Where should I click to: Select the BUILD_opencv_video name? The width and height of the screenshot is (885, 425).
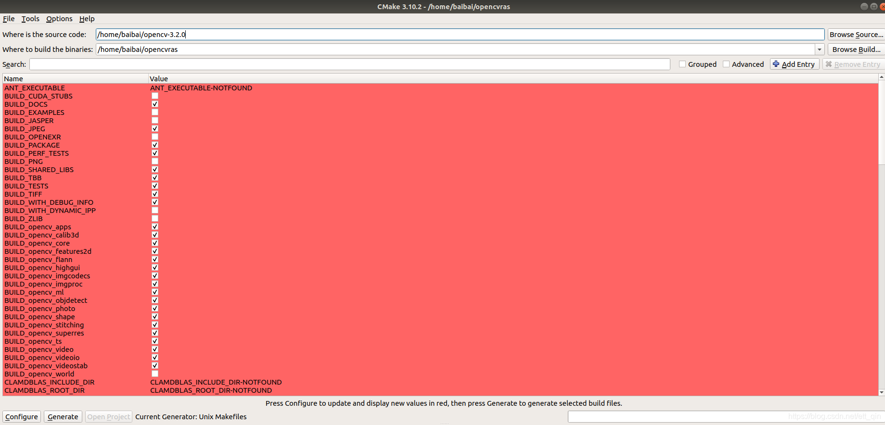pyautogui.click(x=39, y=350)
